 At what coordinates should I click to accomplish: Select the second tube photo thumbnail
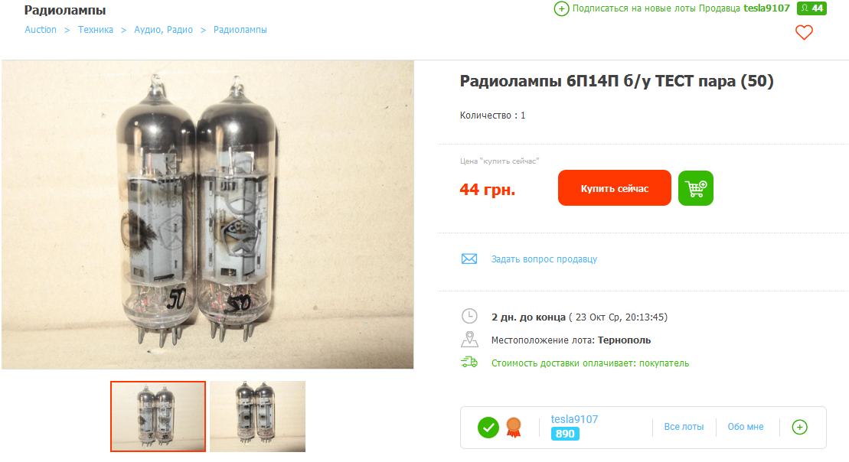point(258,417)
